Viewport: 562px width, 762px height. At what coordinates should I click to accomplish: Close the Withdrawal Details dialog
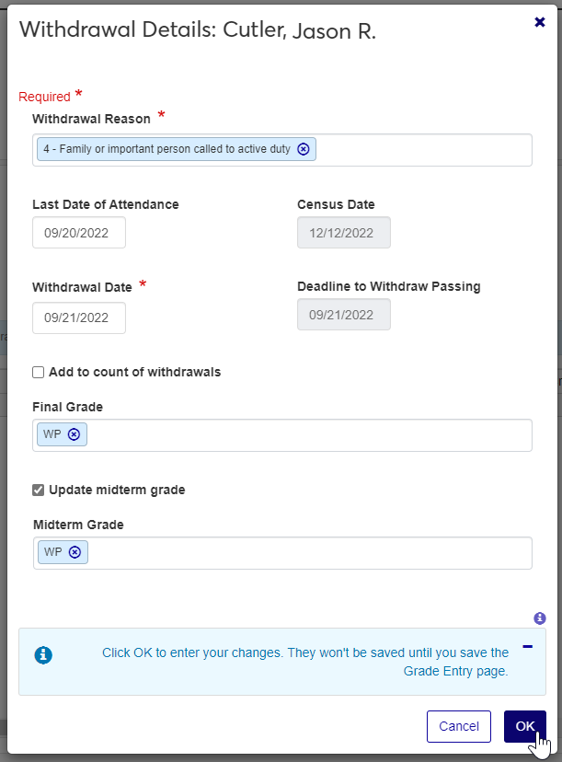540,22
